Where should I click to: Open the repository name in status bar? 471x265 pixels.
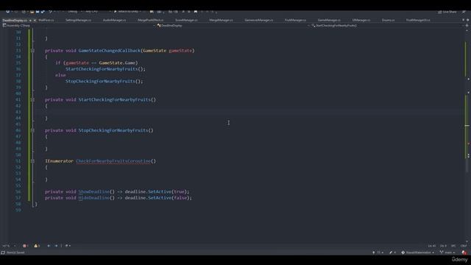pyautogui.click(x=418, y=252)
